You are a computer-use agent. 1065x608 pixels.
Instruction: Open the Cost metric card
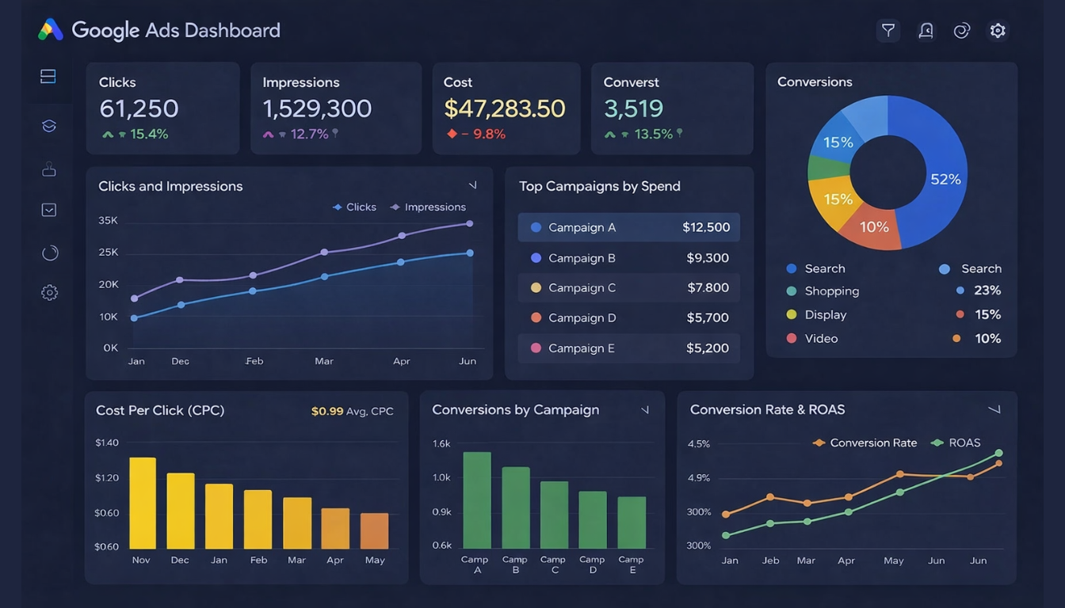click(506, 108)
